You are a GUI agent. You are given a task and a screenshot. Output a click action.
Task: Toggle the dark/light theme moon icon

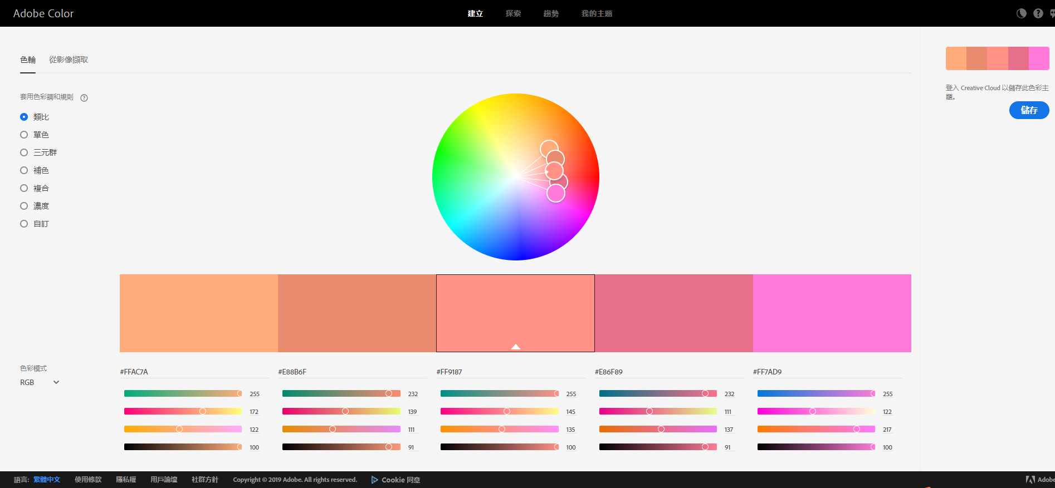pyautogui.click(x=1021, y=13)
